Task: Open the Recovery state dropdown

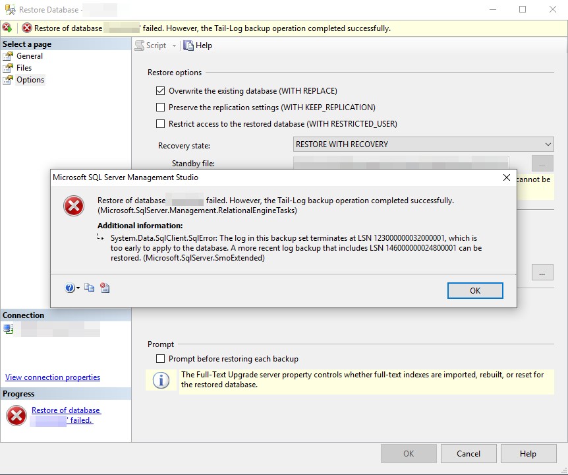Action: pos(423,144)
